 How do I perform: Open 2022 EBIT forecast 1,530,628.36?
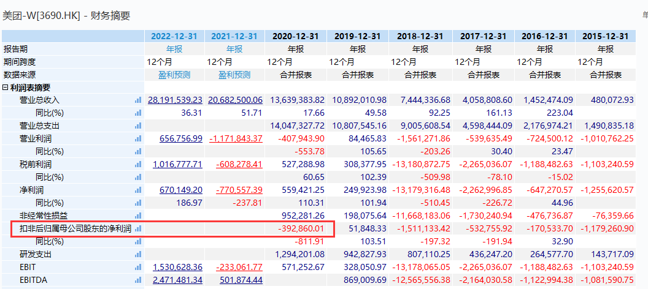click(178, 267)
